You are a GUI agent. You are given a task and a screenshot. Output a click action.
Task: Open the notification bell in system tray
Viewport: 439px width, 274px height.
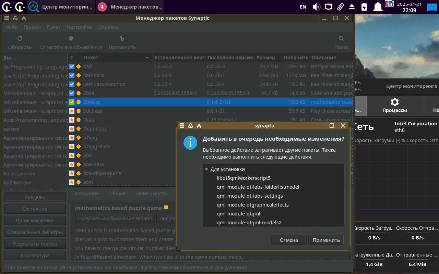coord(378,7)
